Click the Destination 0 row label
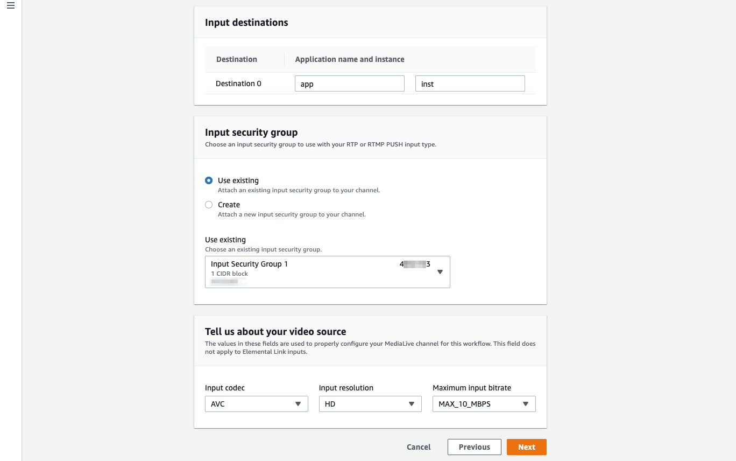Screen dimensions: 736x461 click(x=238, y=83)
